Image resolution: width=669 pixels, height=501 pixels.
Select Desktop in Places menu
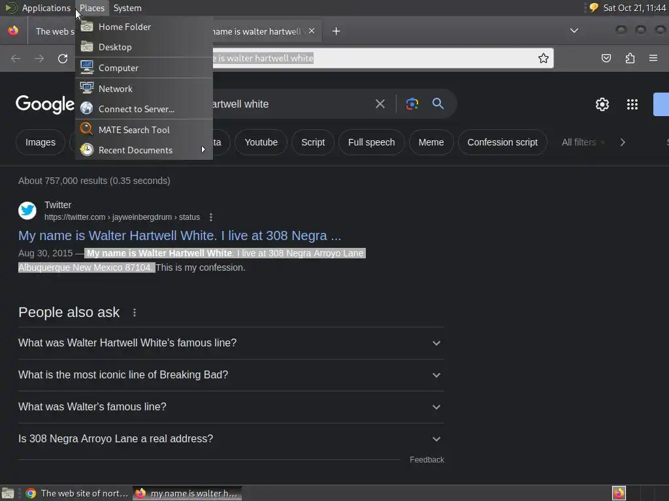[x=144, y=47]
